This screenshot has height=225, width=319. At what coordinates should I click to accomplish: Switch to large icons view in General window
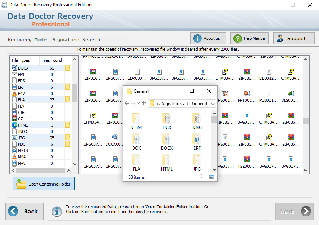click(x=212, y=177)
